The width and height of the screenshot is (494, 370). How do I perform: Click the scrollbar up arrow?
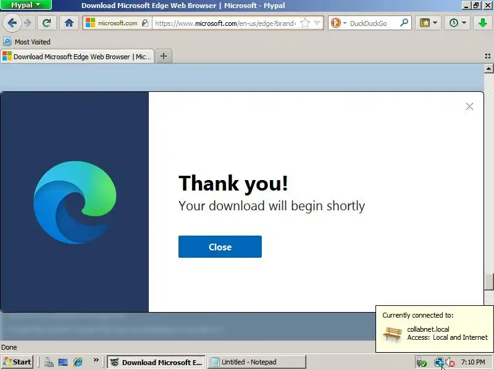[488, 68]
